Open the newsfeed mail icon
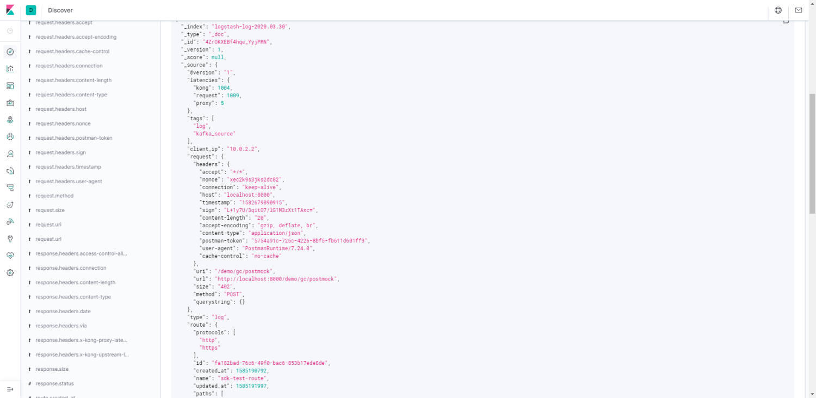Screen dimensions: 816x398 (x=798, y=10)
